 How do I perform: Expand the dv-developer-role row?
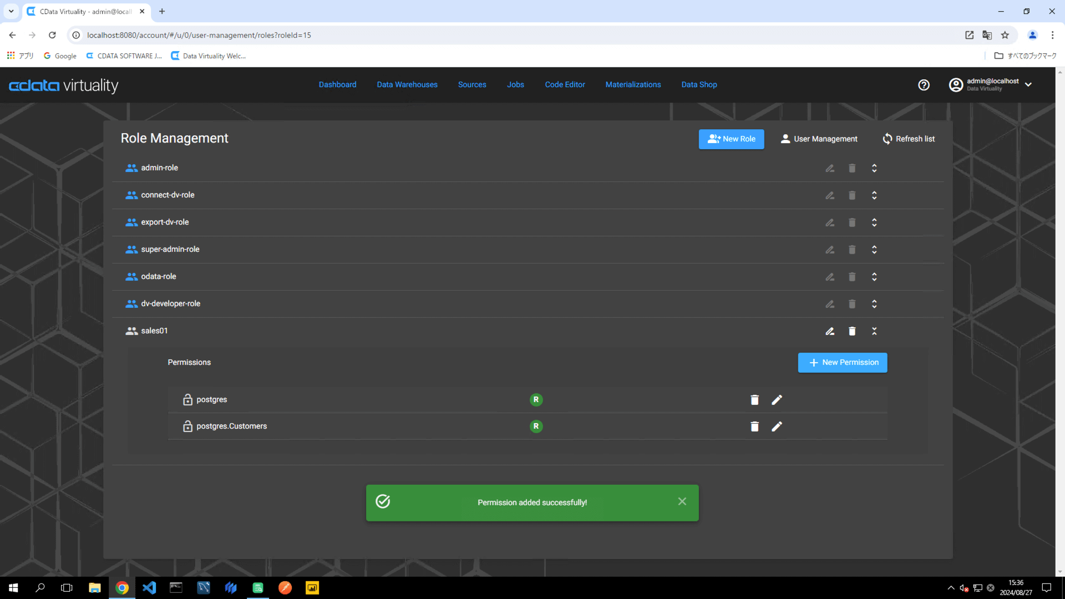coord(874,304)
